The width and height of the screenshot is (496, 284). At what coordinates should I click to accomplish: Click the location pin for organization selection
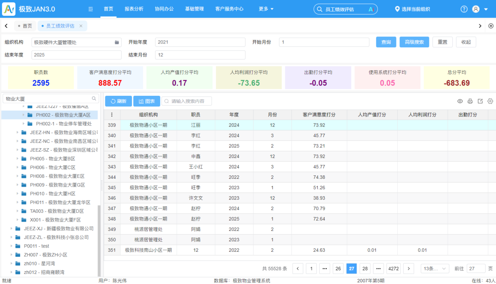coord(397,9)
